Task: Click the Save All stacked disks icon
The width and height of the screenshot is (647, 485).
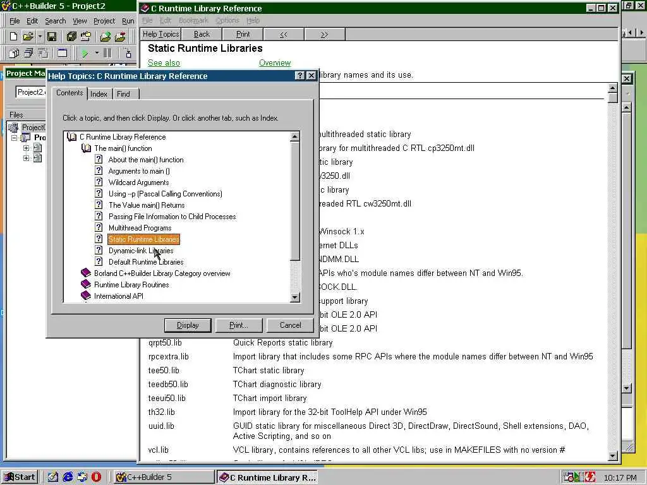Action: click(x=71, y=37)
